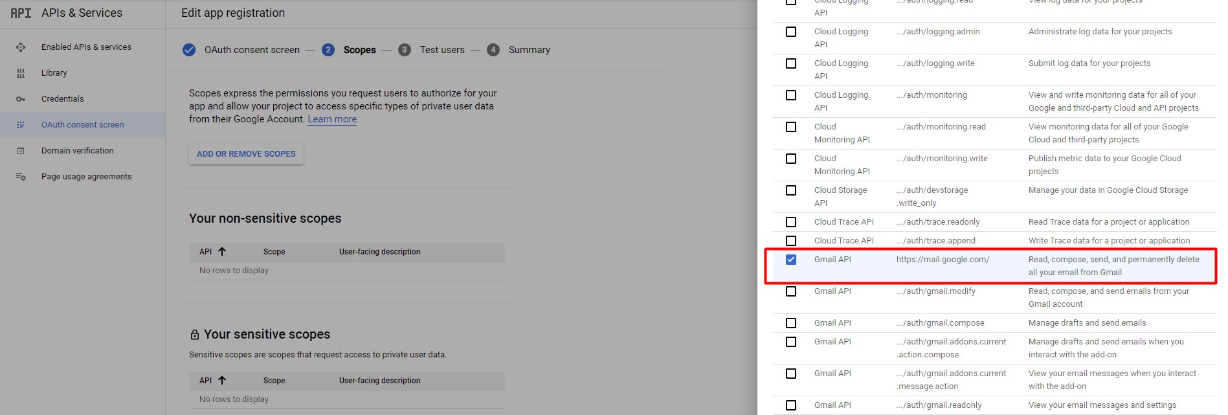Click the Page usage agreements icon
This screenshot has height=415, width=1228.
point(21,177)
